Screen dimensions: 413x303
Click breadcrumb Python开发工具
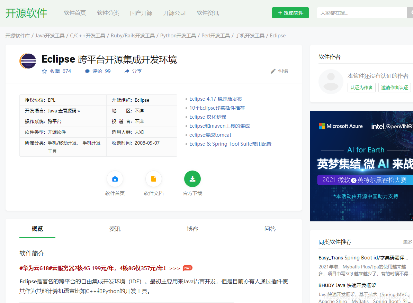click(x=178, y=36)
